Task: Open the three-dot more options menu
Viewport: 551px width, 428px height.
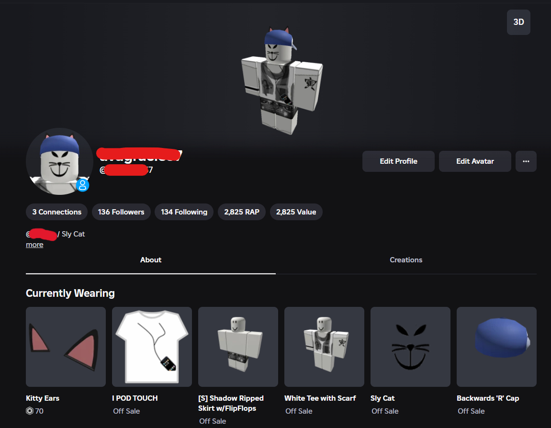Action: (526, 161)
